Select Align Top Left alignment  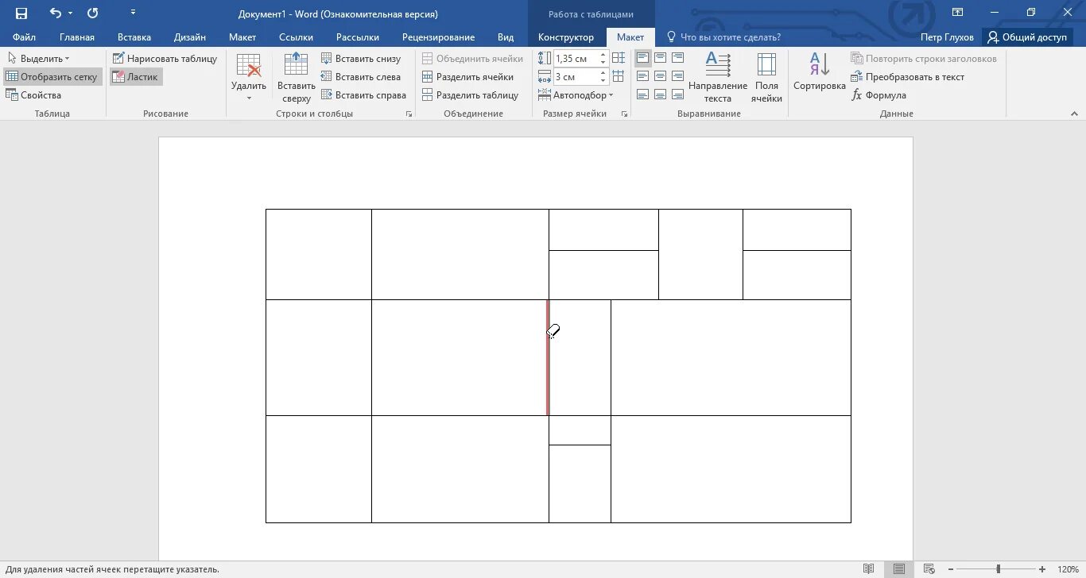coord(642,58)
